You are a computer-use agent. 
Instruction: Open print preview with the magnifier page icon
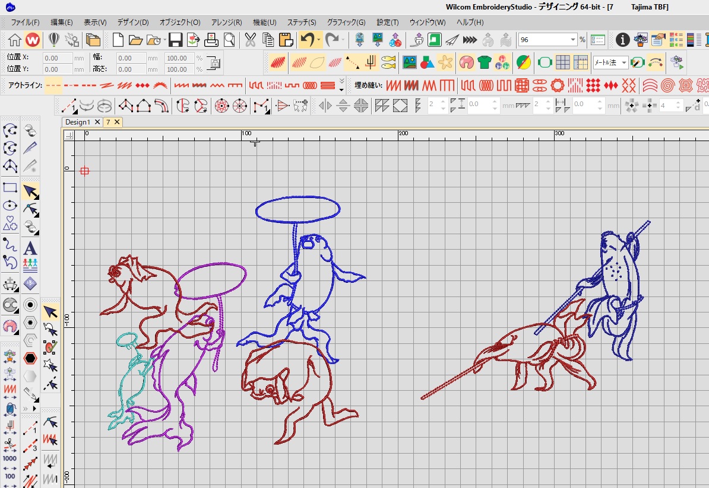(x=229, y=40)
